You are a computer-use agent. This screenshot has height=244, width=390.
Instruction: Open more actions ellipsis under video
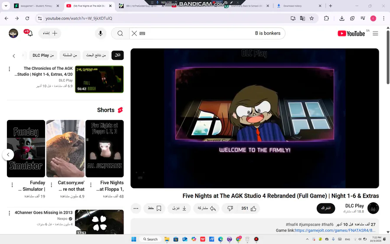tap(136, 208)
